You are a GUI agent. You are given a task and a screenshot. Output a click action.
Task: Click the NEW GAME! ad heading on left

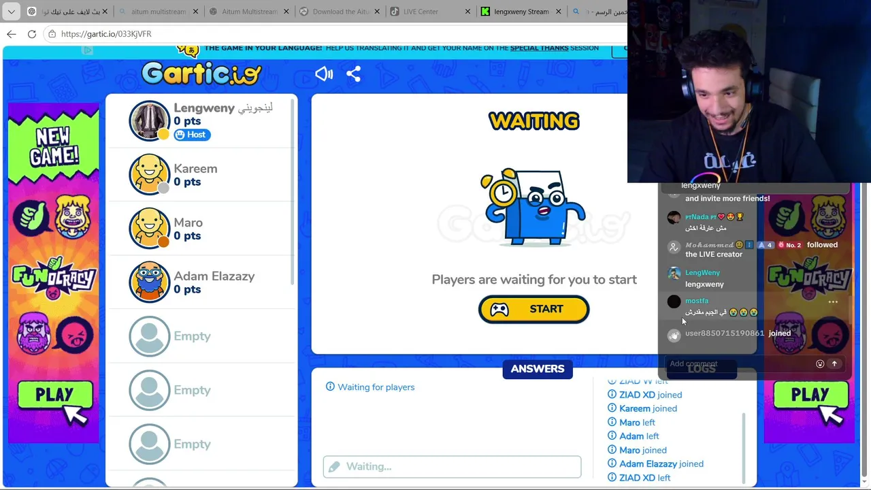(x=54, y=146)
